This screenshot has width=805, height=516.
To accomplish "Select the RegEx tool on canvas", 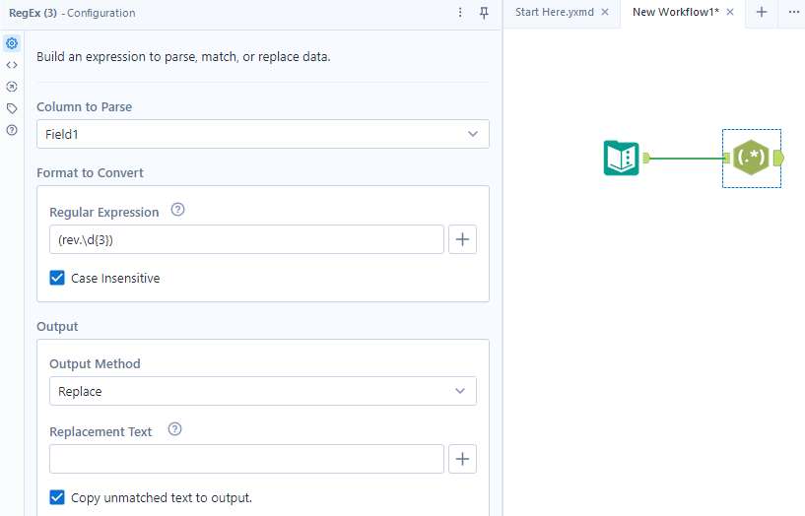I will pyautogui.click(x=751, y=158).
